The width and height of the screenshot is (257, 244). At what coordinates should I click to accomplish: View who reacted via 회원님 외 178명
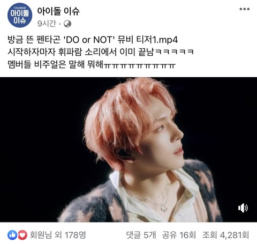pyautogui.click(x=58, y=235)
